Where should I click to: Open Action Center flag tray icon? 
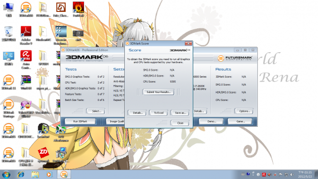click(x=281, y=175)
